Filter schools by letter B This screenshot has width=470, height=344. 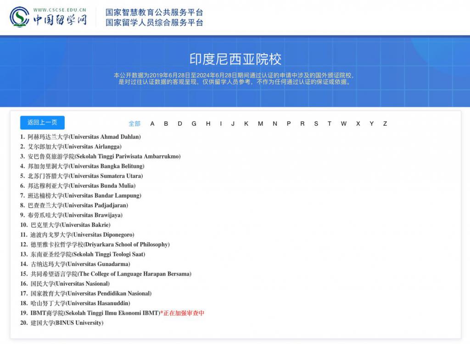pyautogui.click(x=166, y=124)
